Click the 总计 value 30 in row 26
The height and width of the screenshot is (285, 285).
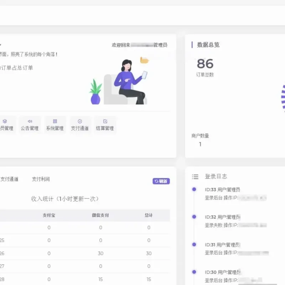click(149, 253)
